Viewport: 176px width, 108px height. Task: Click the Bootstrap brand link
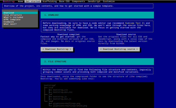coord(9,1)
